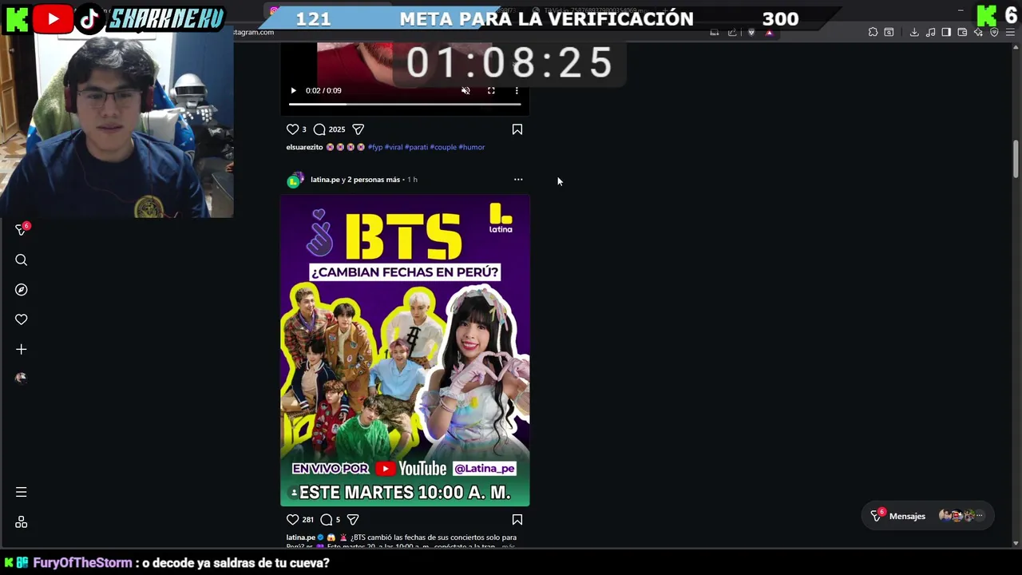Image resolution: width=1022 pixels, height=575 pixels.
Task: Click the TikTok logo in stream overlay
Action: tap(90, 18)
